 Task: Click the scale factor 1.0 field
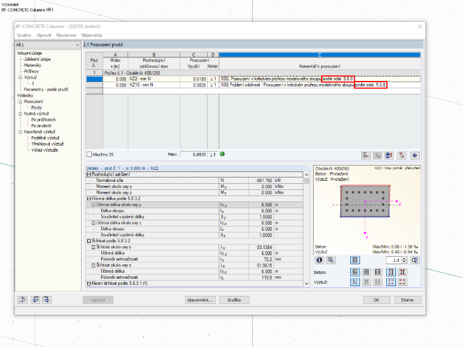[394, 261]
